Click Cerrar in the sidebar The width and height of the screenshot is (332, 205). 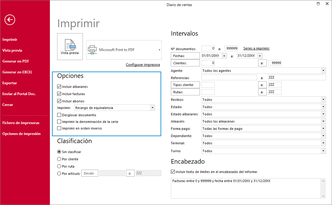pyautogui.click(x=8, y=105)
